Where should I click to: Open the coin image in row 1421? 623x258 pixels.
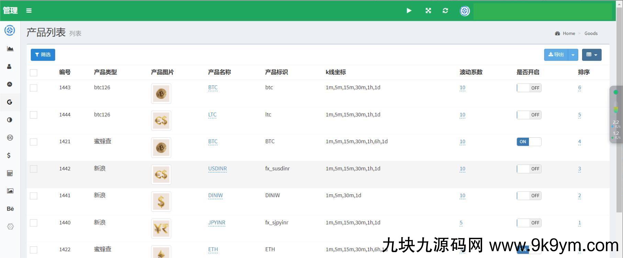[161, 148]
